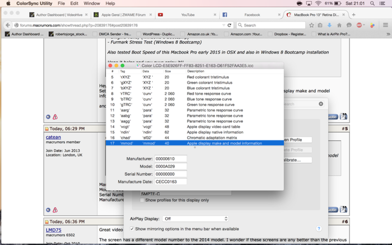Select the 'rTRC' Red tone response curve row

[195, 93]
